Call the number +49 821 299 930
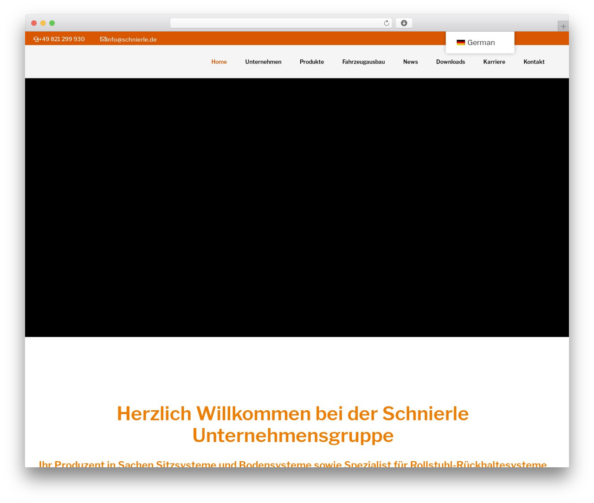This screenshot has height=503, width=594. [62, 39]
